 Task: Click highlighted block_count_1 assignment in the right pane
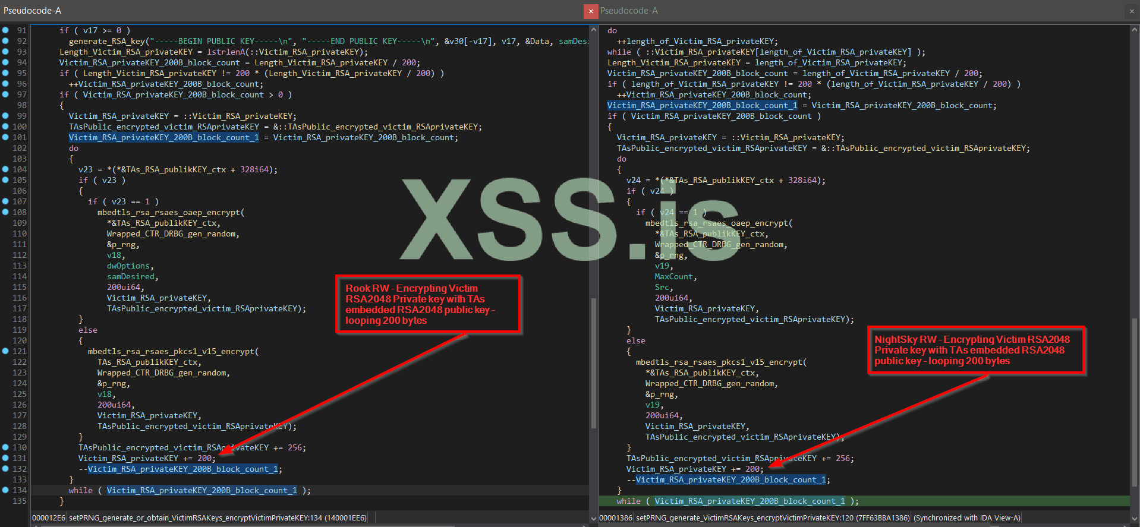coord(703,105)
